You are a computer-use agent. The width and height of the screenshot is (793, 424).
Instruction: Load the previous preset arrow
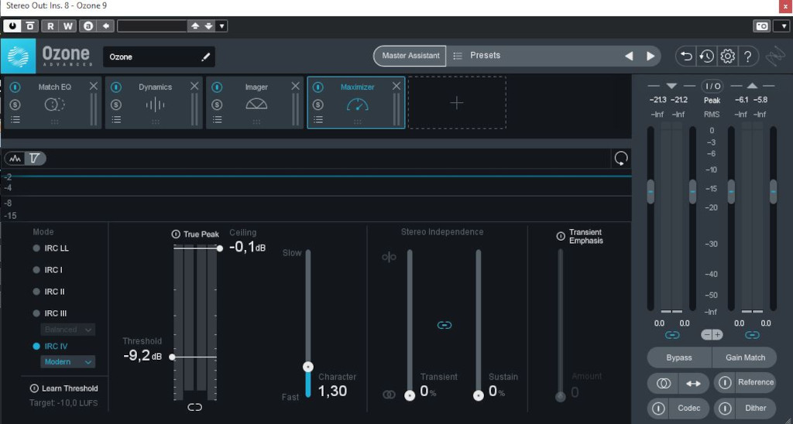pyautogui.click(x=629, y=56)
